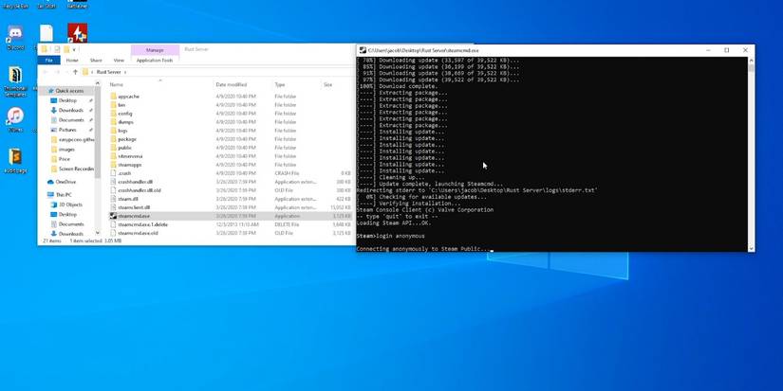Open the config folder
This screenshot has height=391, width=783.
pos(125,114)
